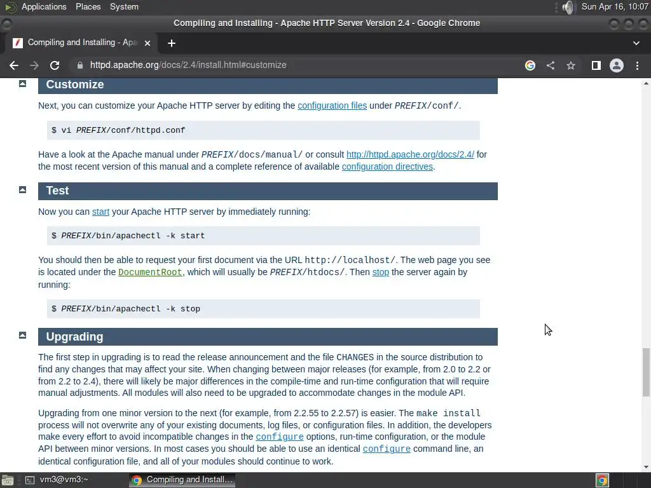Click the vi httpd.conf code block
Screen dimensions: 651x488
coord(263,130)
